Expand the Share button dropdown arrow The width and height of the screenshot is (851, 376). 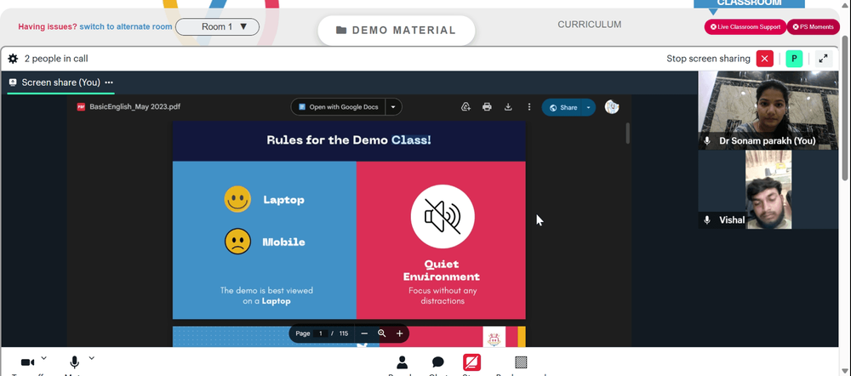click(x=588, y=107)
